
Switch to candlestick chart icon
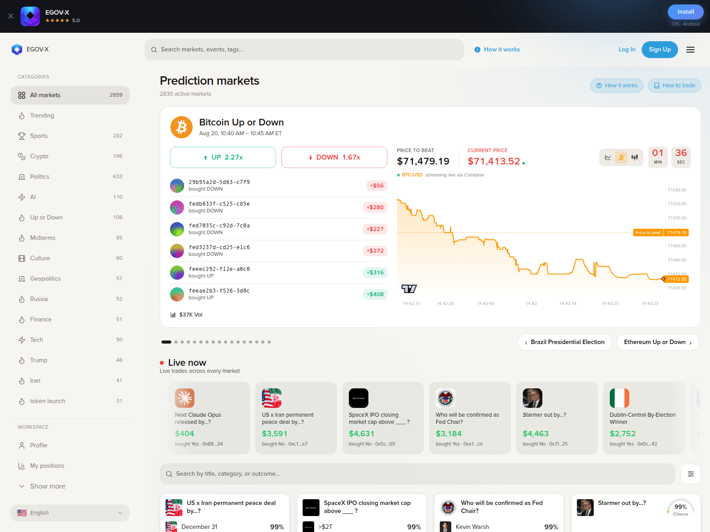point(635,157)
